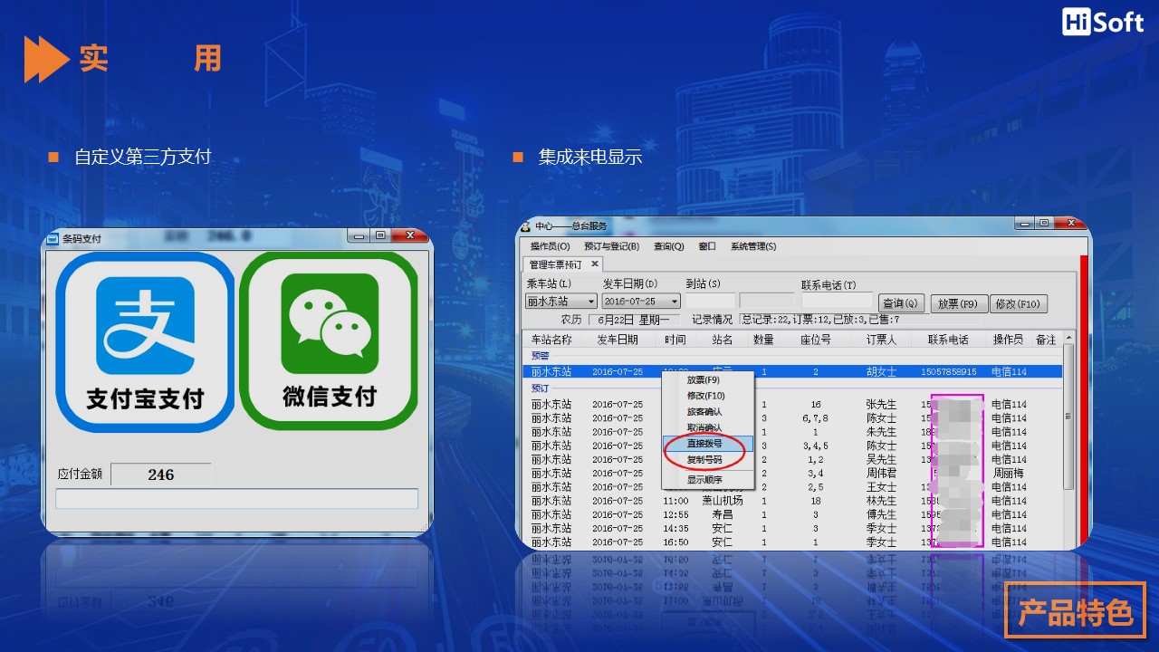Click the barcode input box in 条码支付
Viewport: 1159px width, 652px height.
point(237,499)
